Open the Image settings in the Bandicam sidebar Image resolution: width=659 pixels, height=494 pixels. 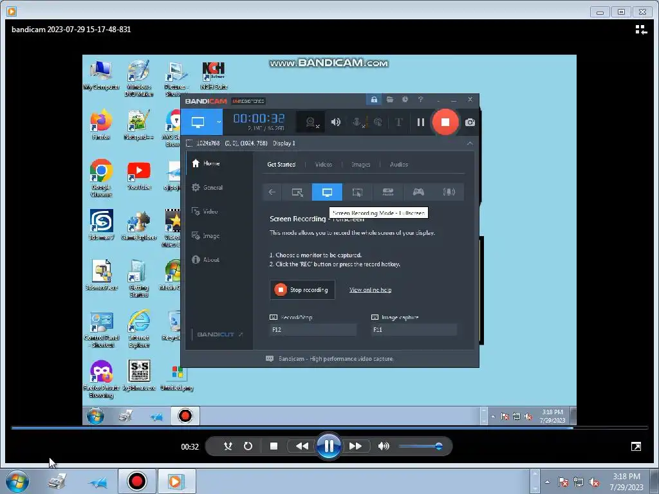[219, 235]
